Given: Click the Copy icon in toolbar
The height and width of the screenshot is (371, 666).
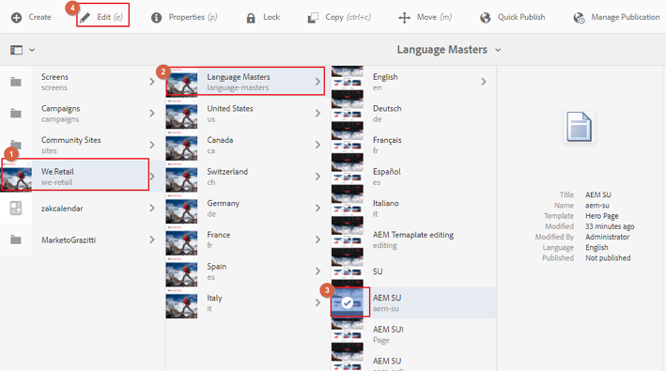Looking at the screenshot, I should (313, 18).
